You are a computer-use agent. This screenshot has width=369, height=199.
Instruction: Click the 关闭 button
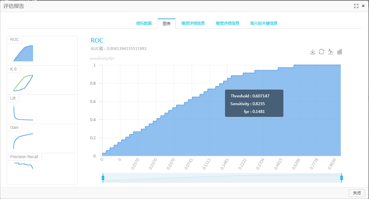[x=357, y=193]
